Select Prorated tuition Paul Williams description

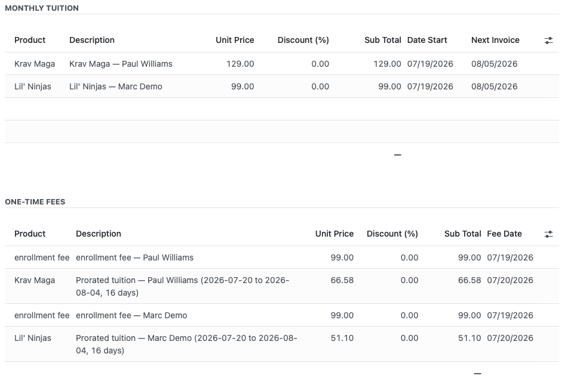pos(182,286)
